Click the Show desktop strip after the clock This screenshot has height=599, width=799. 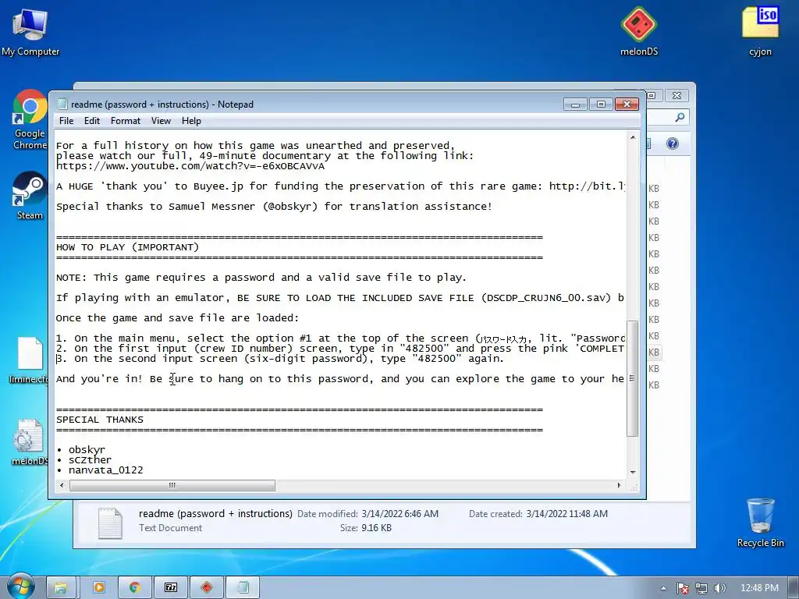[x=794, y=588]
